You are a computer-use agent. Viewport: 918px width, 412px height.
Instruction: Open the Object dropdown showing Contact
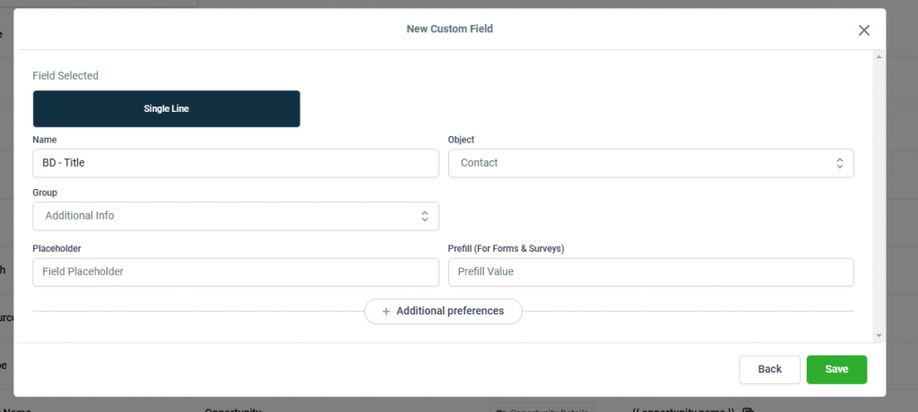(650, 163)
